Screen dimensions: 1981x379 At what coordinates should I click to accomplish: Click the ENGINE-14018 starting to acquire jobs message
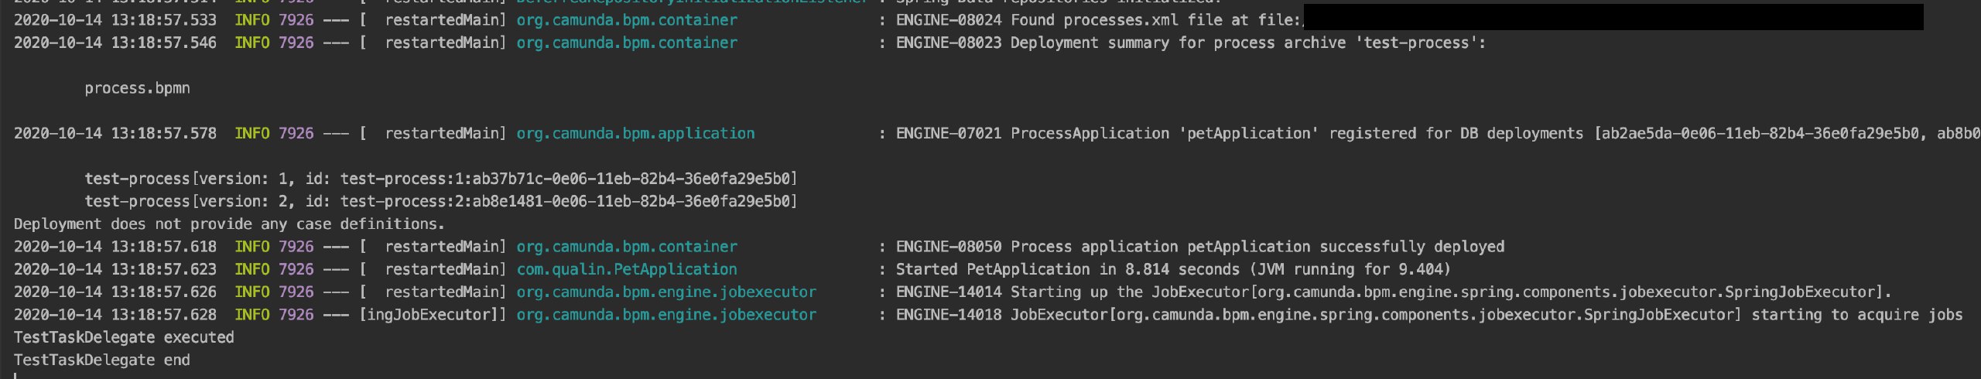click(x=1429, y=315)
